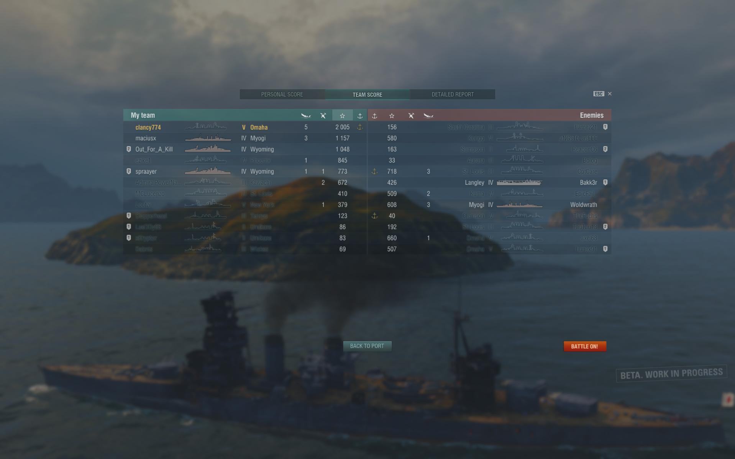Sort my team by star experience column

tap(342, 115)
